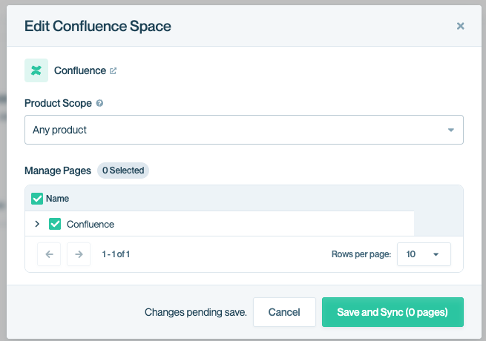Open the Rows per page 10 dropdown
The height and width of the screenshot is (341, 486).
tap(424, 254)
